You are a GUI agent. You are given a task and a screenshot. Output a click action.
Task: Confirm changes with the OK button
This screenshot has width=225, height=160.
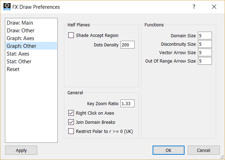click(x=168, y=150)
